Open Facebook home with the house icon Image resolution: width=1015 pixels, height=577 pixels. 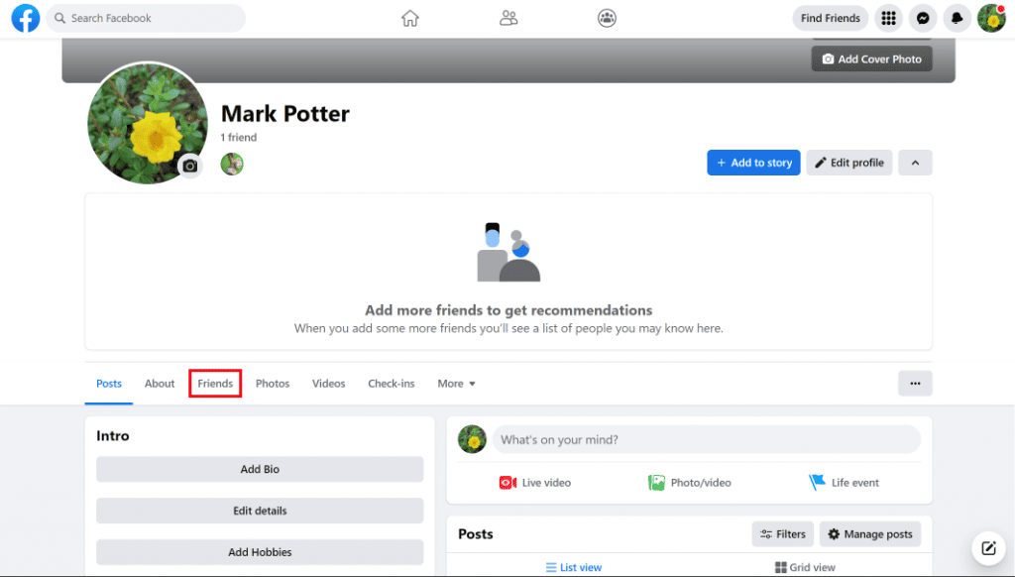click(409, 18)
